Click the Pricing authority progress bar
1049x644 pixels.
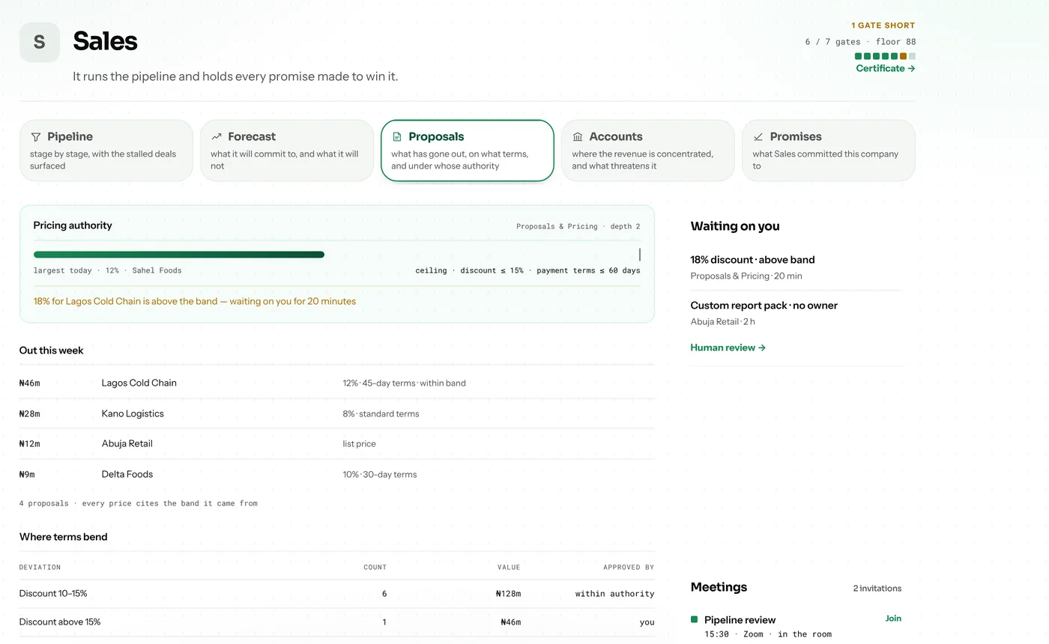[179, 255]
